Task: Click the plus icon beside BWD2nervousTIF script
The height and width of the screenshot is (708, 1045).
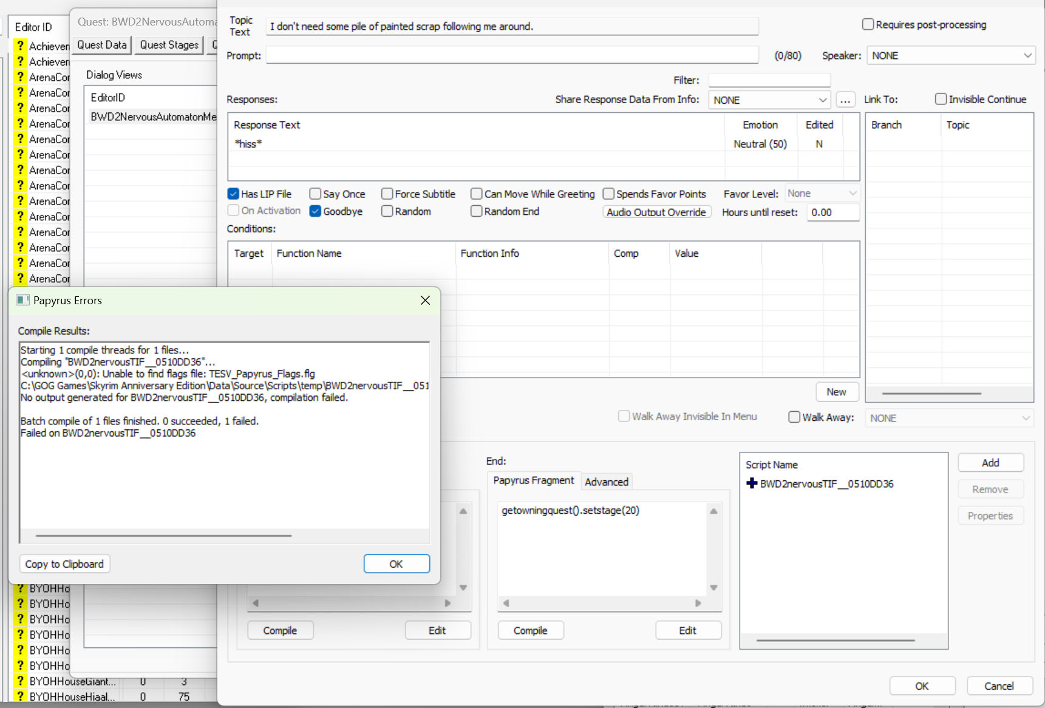Action: [x=752, y=483]
